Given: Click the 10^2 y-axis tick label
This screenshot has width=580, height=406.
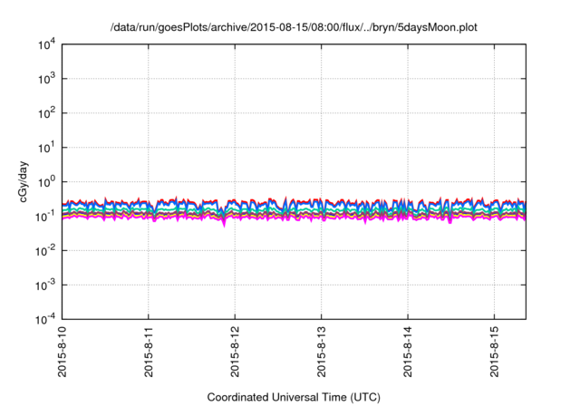Looking at the screenshot, I should (x=46, y=113).
